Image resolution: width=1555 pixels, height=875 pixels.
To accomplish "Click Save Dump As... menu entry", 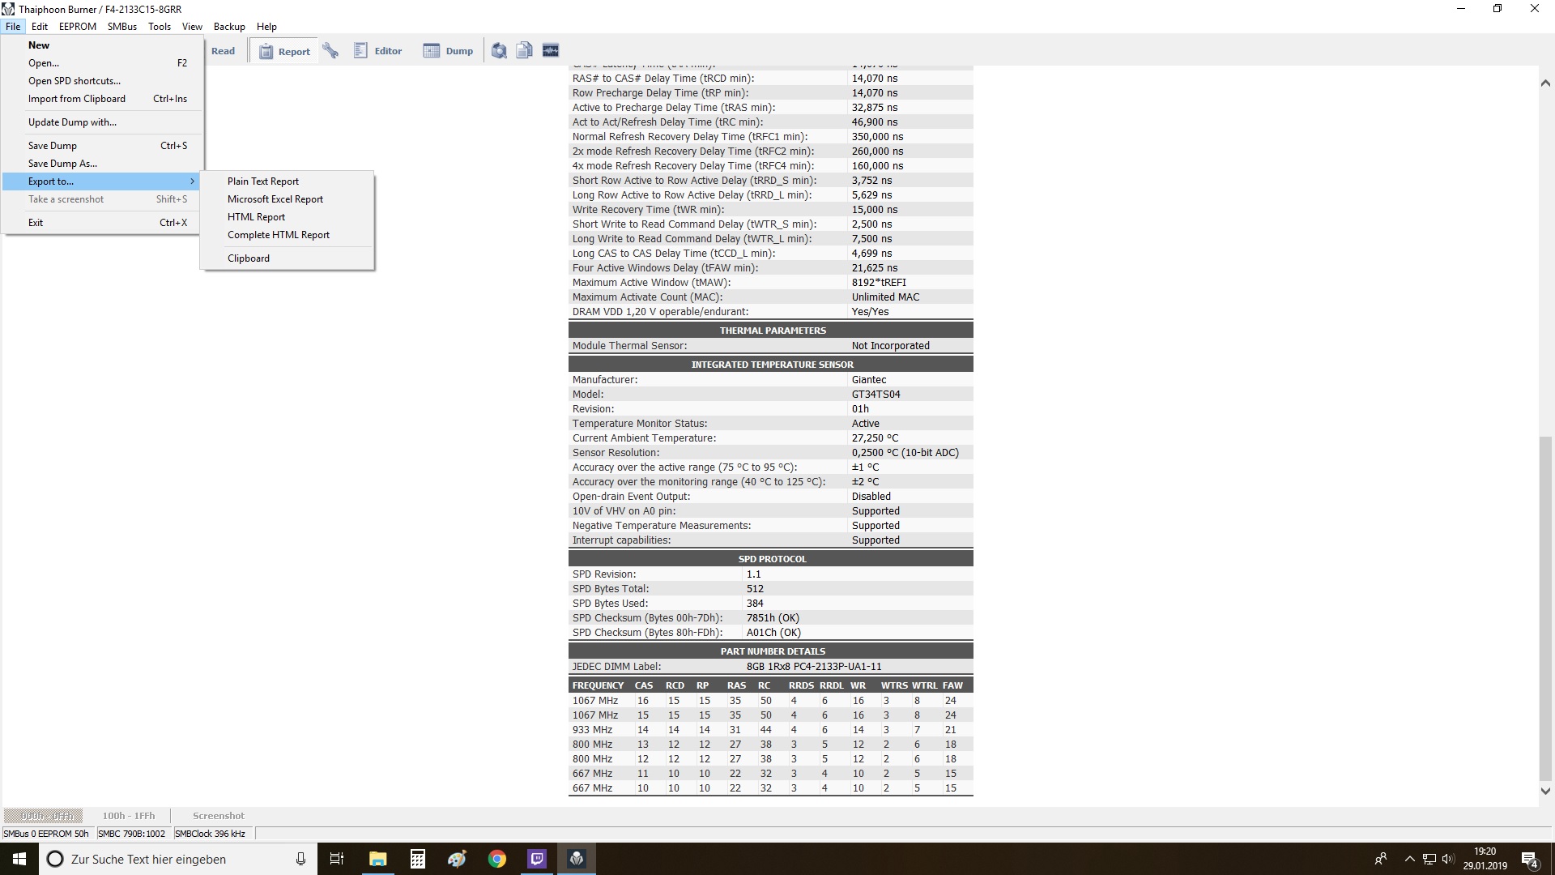I will 62,164.
